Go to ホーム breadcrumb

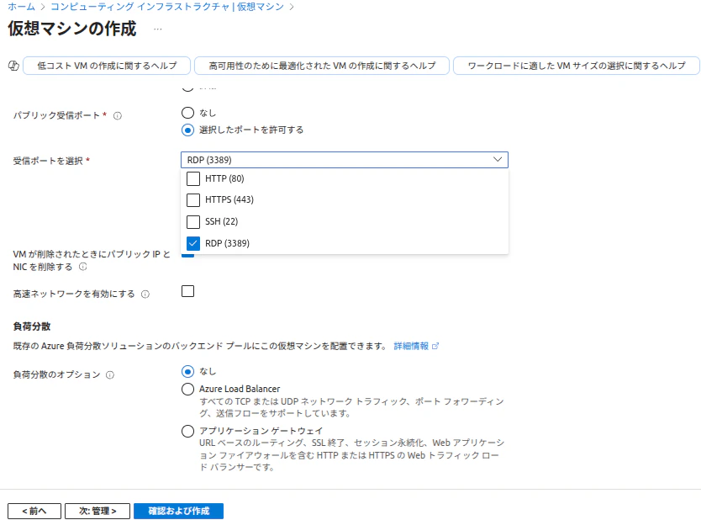tap(22, 6)
